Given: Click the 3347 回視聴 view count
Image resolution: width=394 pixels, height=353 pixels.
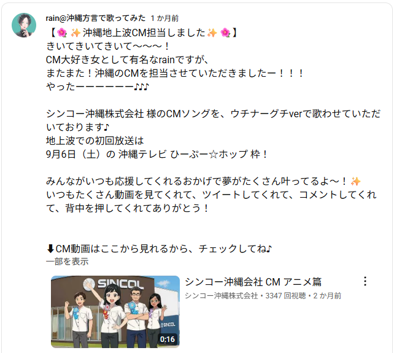Looking at the screenshot, I should pos(285,296).
